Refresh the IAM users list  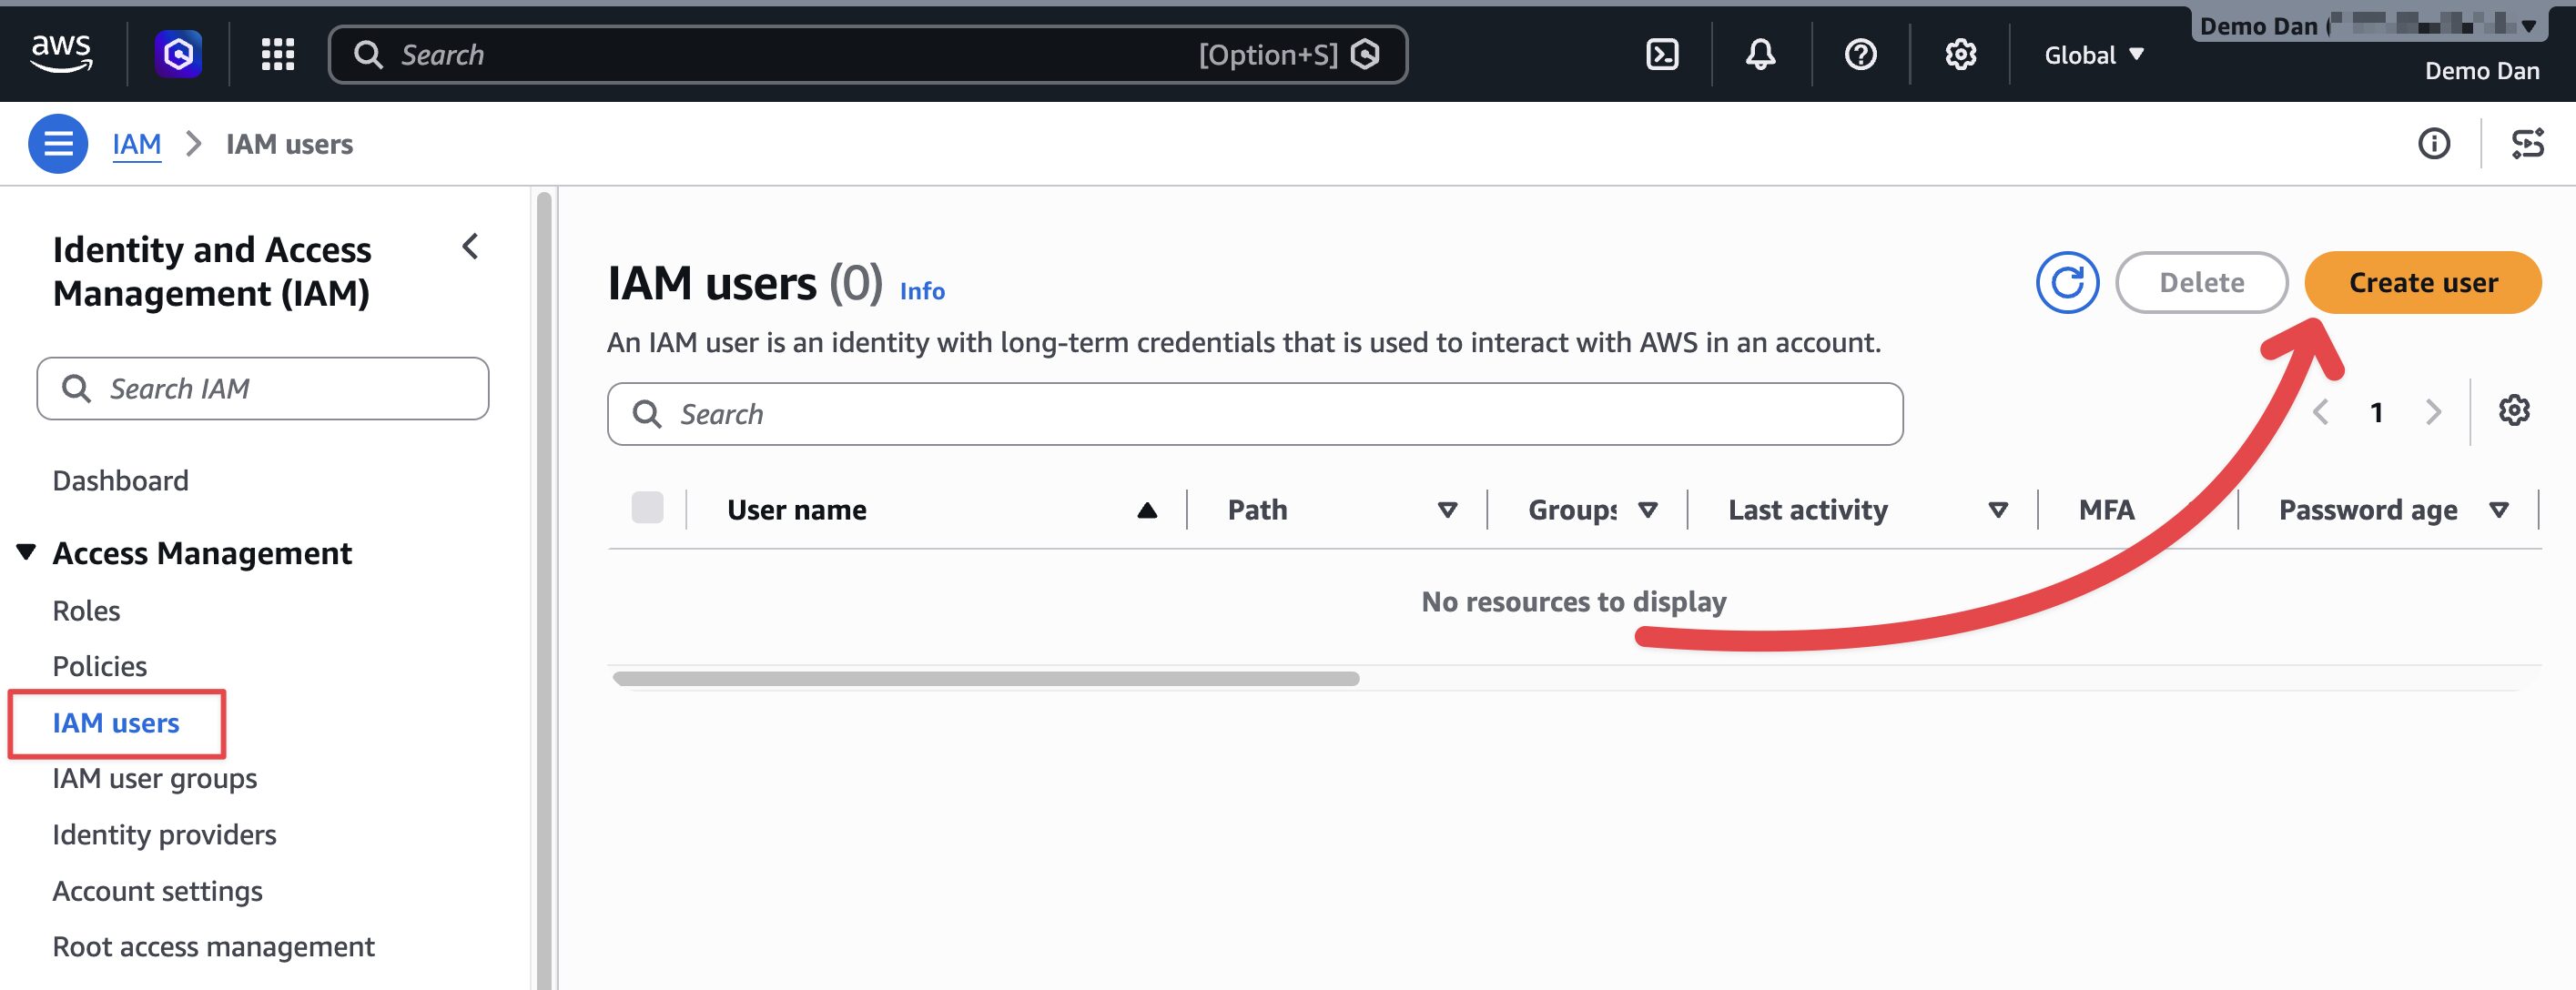tap(2067, 283)
